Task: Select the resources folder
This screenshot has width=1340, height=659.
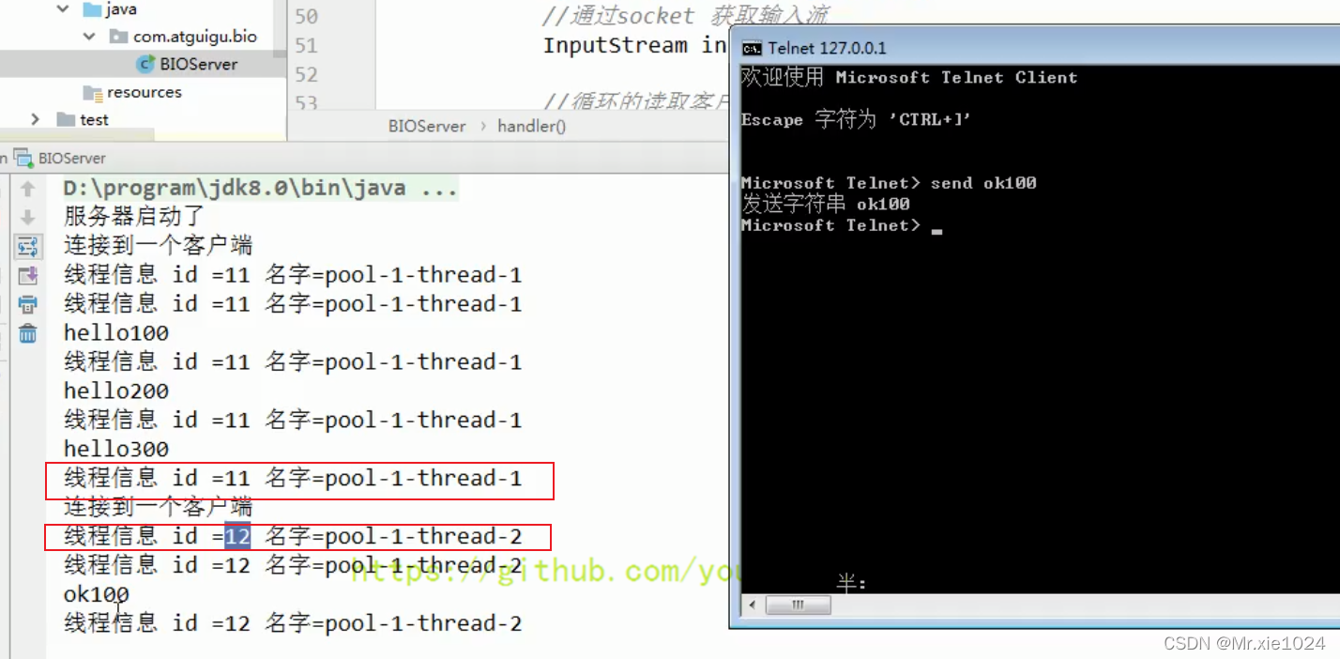Action: coord(132,92)
